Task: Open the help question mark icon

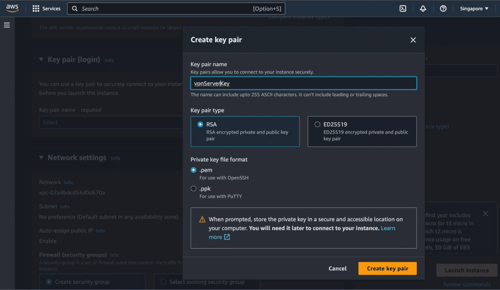Action: coord(443,8)
